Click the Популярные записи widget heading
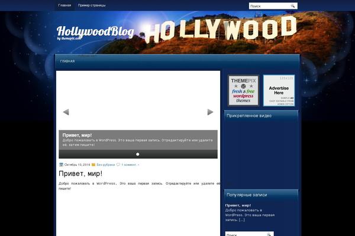This screenshot has width=355, height=236. [247, 195]
